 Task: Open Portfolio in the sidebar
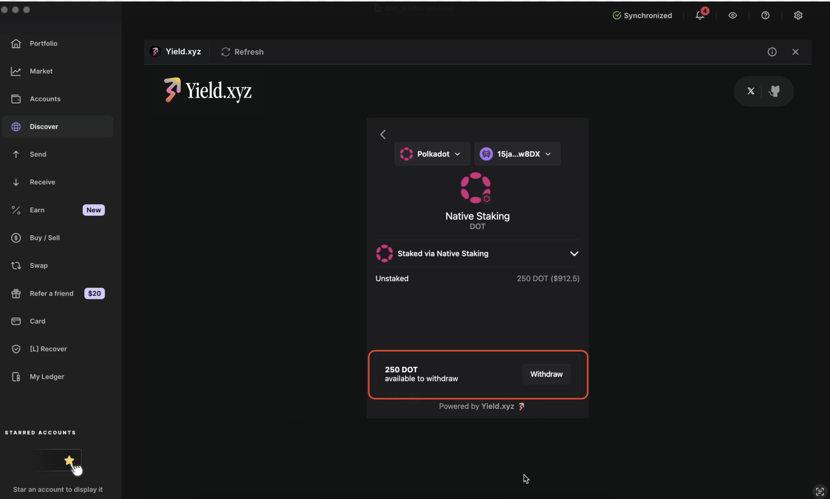pyautogui.click(x=43, y=43)
